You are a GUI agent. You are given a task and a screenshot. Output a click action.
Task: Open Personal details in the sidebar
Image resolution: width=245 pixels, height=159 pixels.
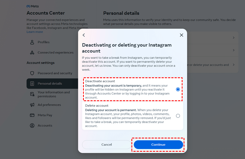point(50,84)
